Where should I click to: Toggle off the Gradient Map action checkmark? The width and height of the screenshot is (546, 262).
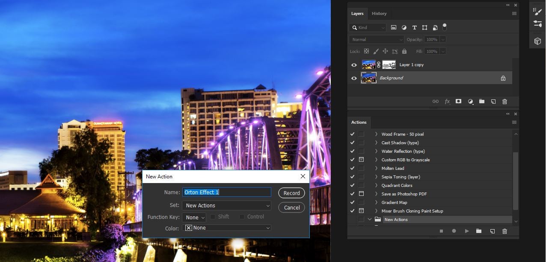pyautogui.click(x=352, y=202)
